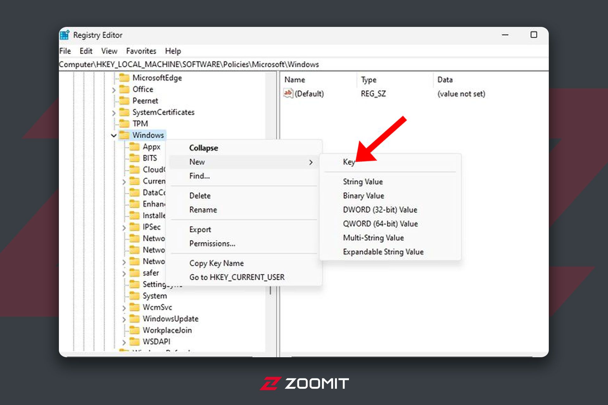
Task: Create a new Key from submenu
Action: pos(390,162)
